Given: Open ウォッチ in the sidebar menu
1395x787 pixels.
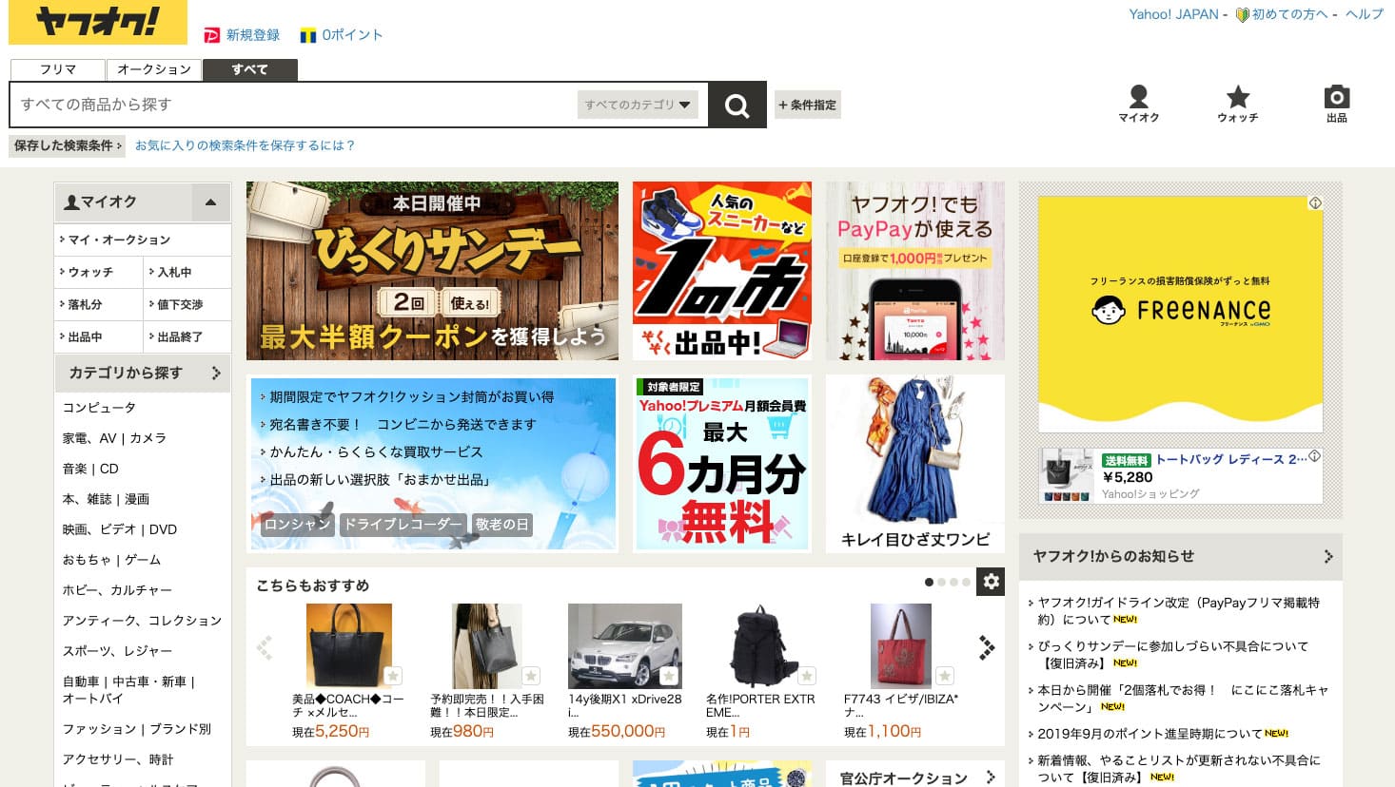Looking at the screenshot, I should (x=99, y=272).
